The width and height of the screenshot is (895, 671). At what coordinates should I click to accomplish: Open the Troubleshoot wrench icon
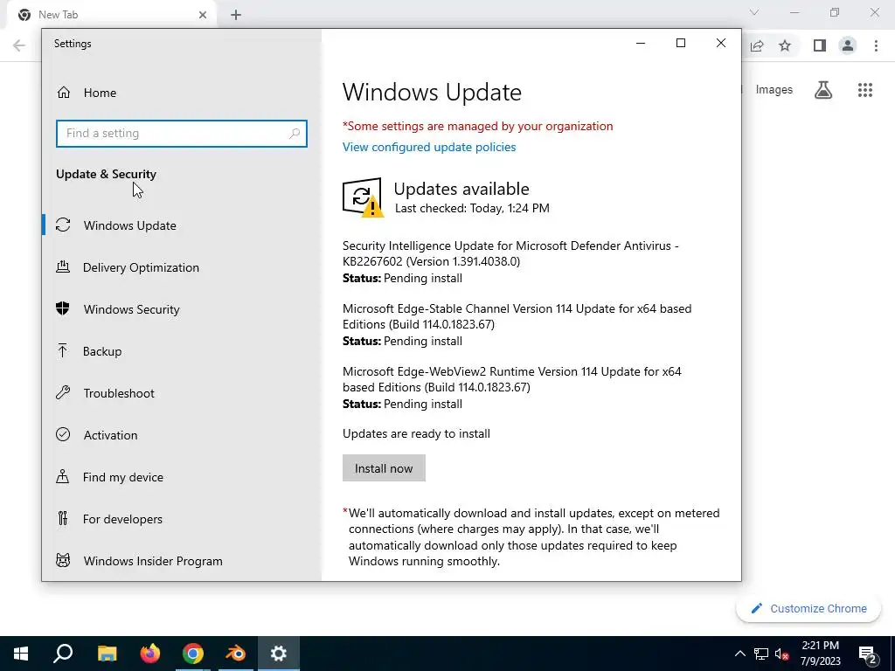tap(63, 392)
